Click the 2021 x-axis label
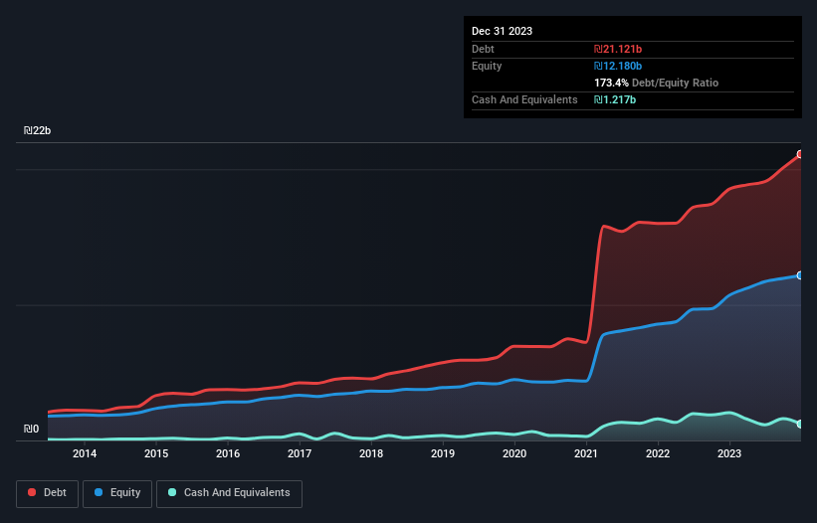 pos(586,453)
